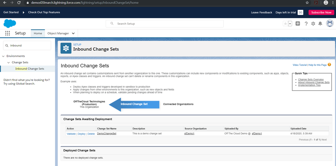This screenshot has height=166, width=336.
Task: Click the Change Set Name column header
Action: pos(107,129)
